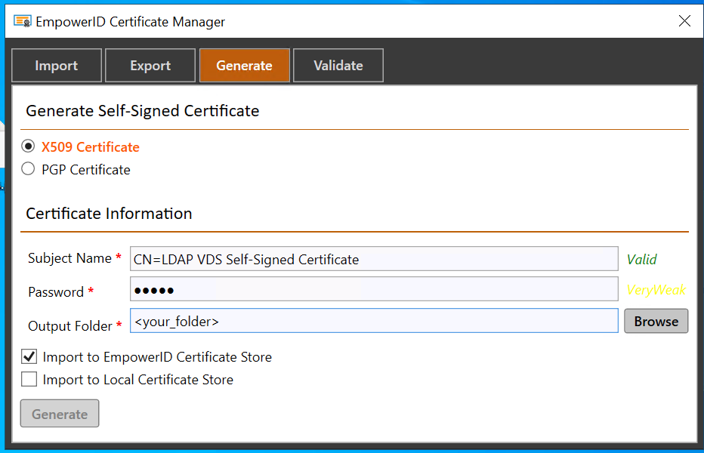Viewport: 704px width, 453px height.
Task: Click the EmpowerID Certificate Manager window title
Action: pyautogui.click(x=130, y=21)
